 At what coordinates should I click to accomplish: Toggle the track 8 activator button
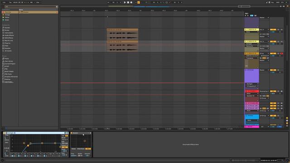tap(273, 42)
